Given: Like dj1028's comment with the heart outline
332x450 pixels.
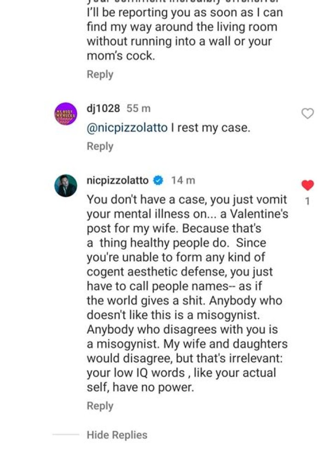Looking at the screenshot, I should pos(307,114).
